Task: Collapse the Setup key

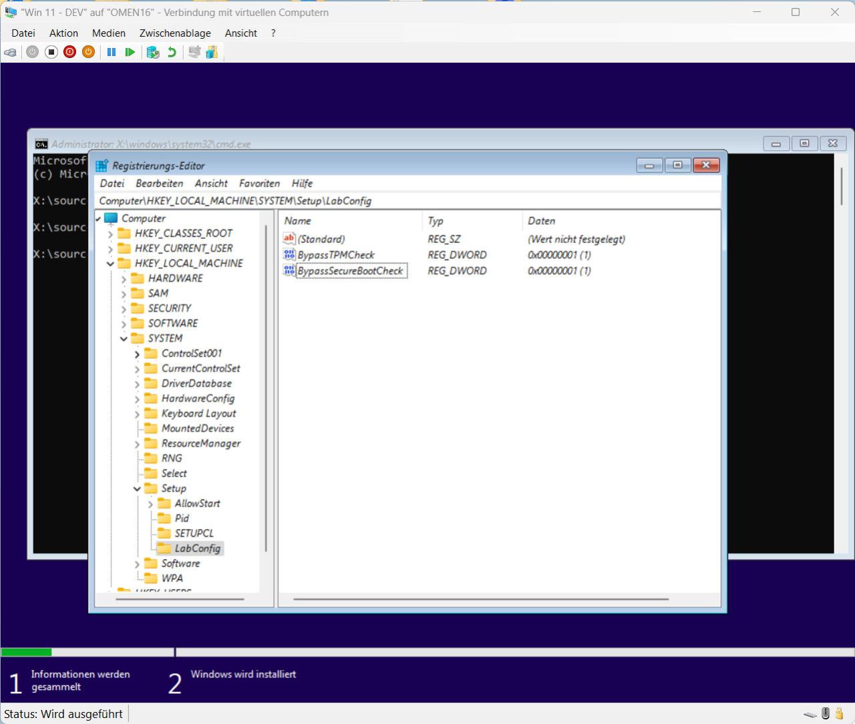Action: click(x=137, y=488)
